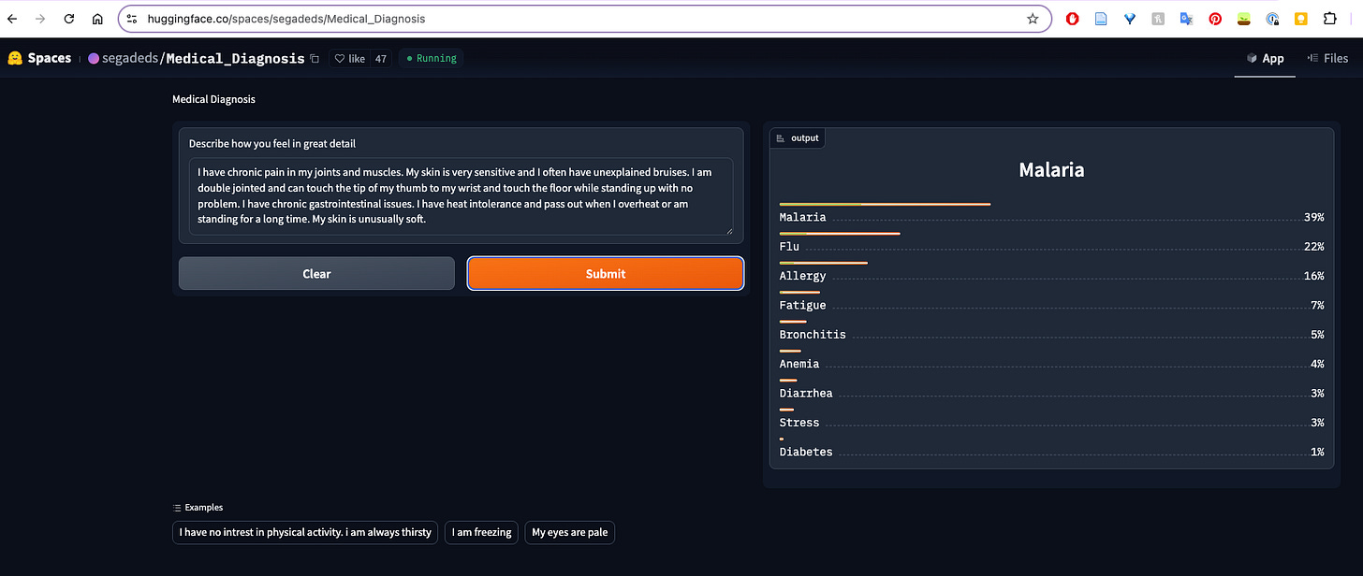Click the Malaria 39% confidence bar
This screenshot has height=576, width=1363.
click(x=885, y=204)
